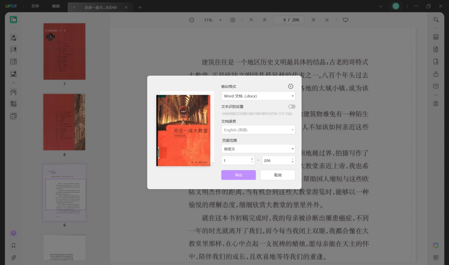
Task: Open the zoom percentage dropdown arrow
Action: tap(220, 20)
